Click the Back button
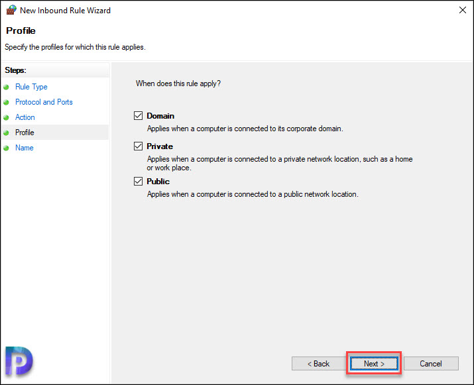Screen dimensions: 474x385 click(x=318, y=363)
